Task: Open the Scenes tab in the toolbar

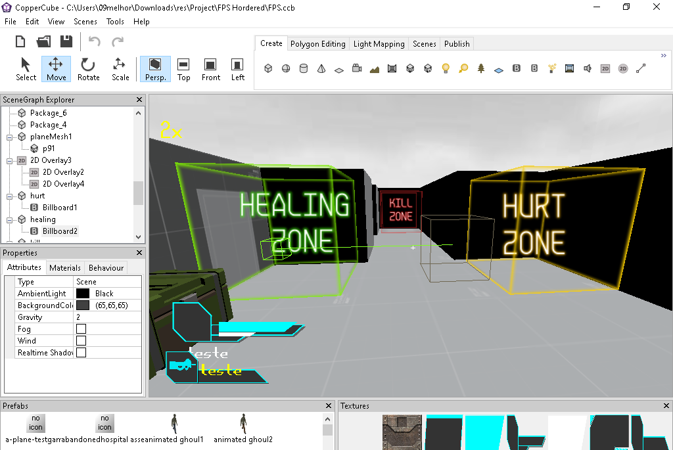Action: click(424, 44)
